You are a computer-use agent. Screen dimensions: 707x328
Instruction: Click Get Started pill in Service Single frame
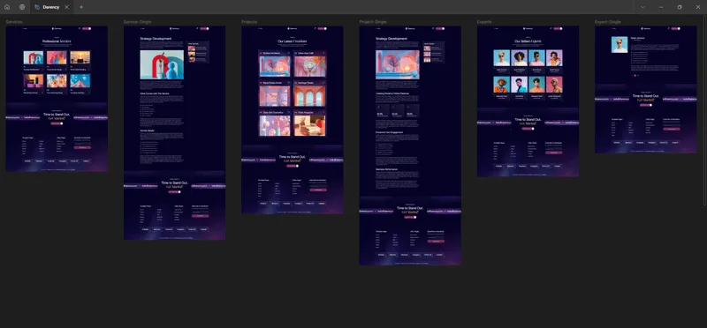point(174,191)
